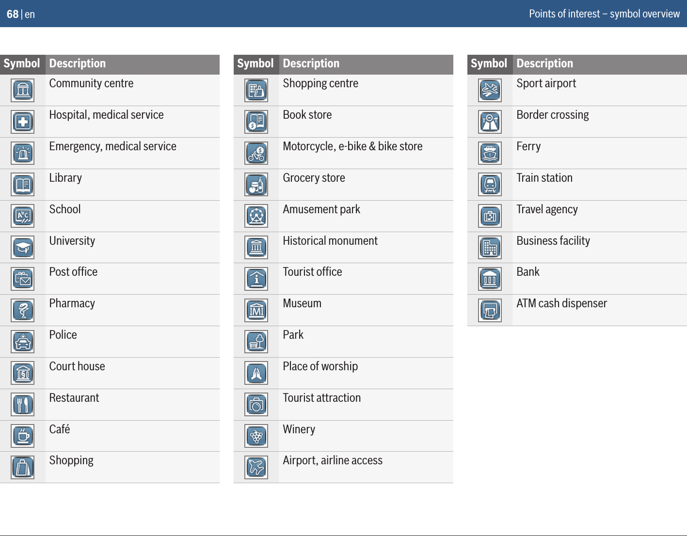
Task: Click the University graduation cap icon
Action: pyautogui.click(x=23, y=248)
